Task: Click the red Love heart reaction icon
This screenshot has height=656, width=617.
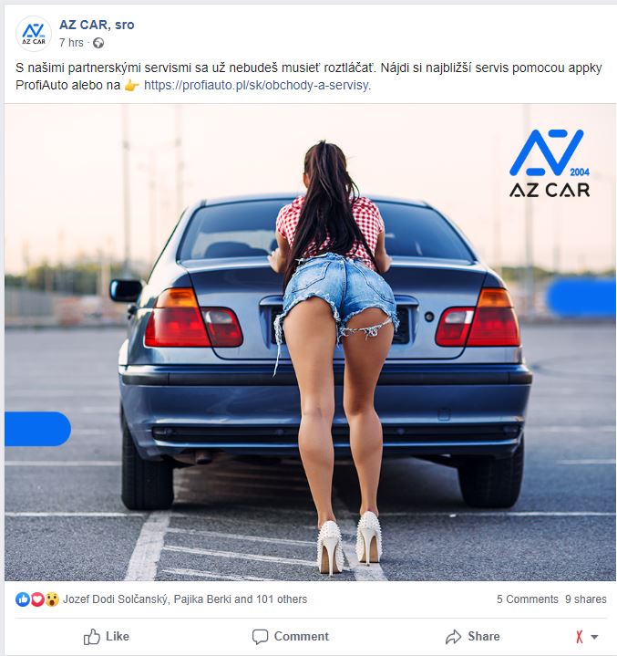Action: (37, 599)
